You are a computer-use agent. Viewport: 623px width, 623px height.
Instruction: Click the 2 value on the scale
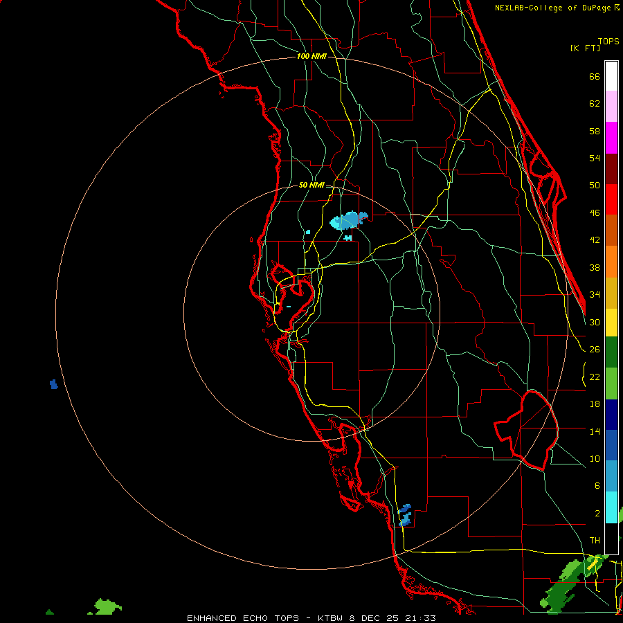597,514
